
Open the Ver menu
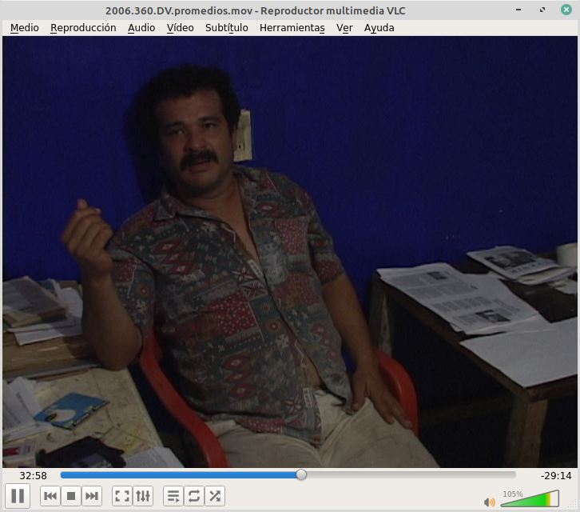pyautogui.click(x=344, y=28)
